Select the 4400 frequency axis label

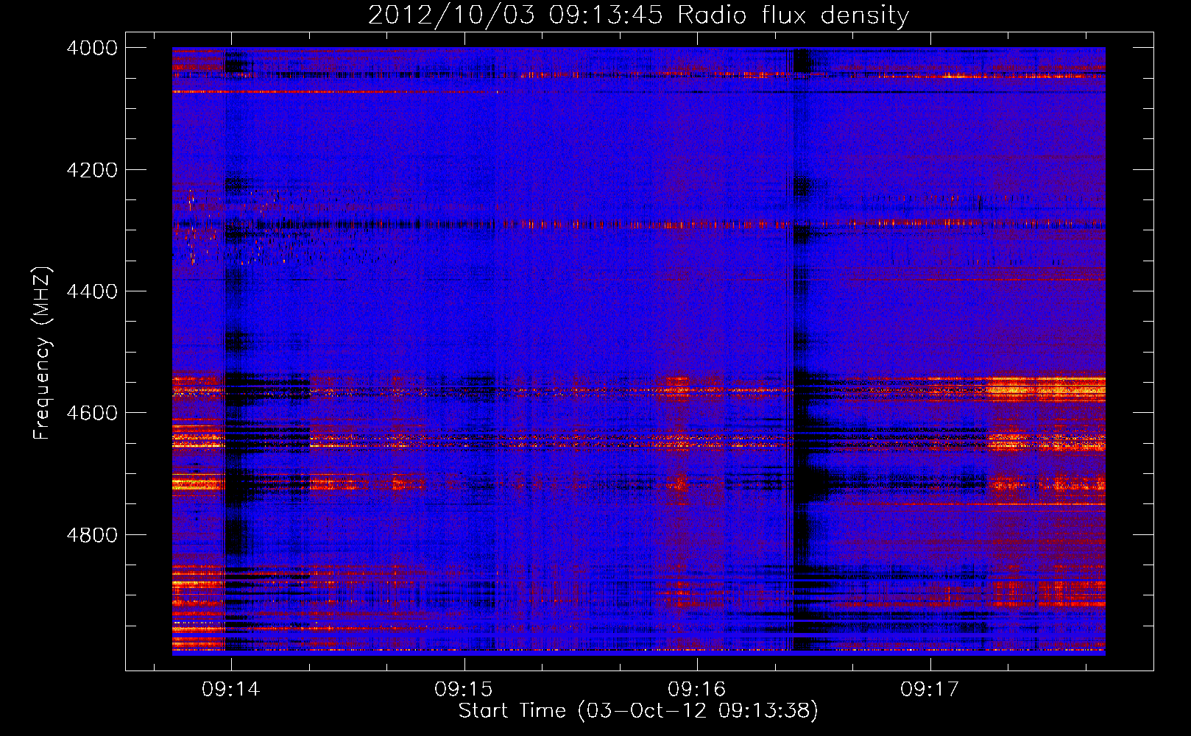[x=92, y=291]
